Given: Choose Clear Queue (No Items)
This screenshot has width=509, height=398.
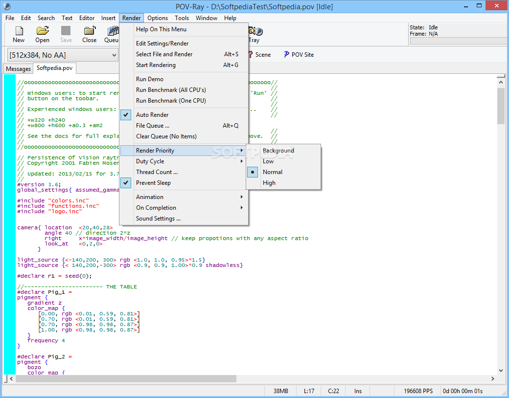Looking at the screenshot, I should (184, 136).
